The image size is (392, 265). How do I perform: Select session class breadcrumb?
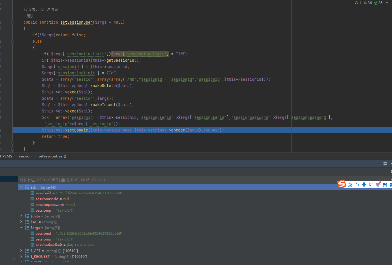pos(25,156)
